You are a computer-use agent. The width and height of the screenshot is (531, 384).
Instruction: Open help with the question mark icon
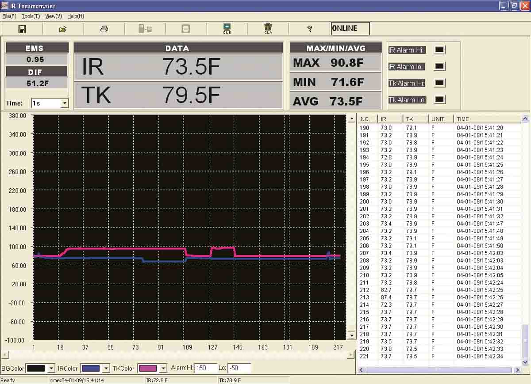click(x=310, y=29)
